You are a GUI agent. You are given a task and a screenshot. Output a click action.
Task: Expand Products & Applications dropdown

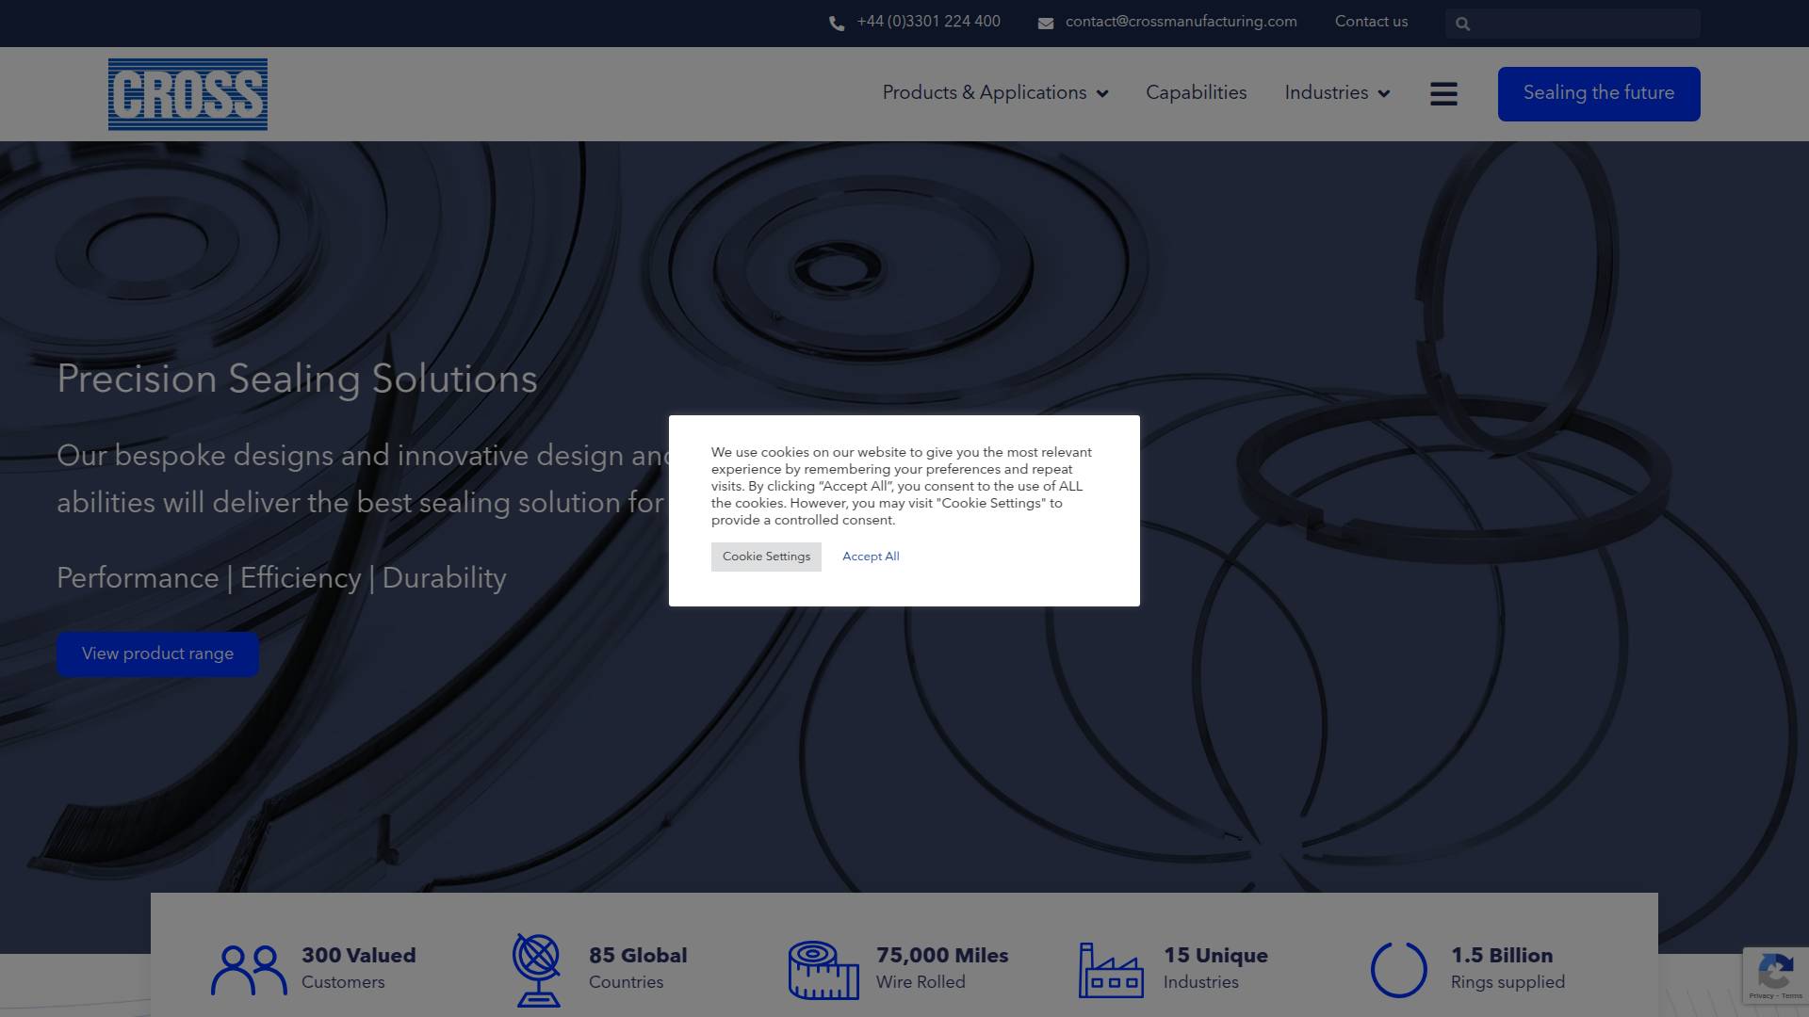coord(995,93)
